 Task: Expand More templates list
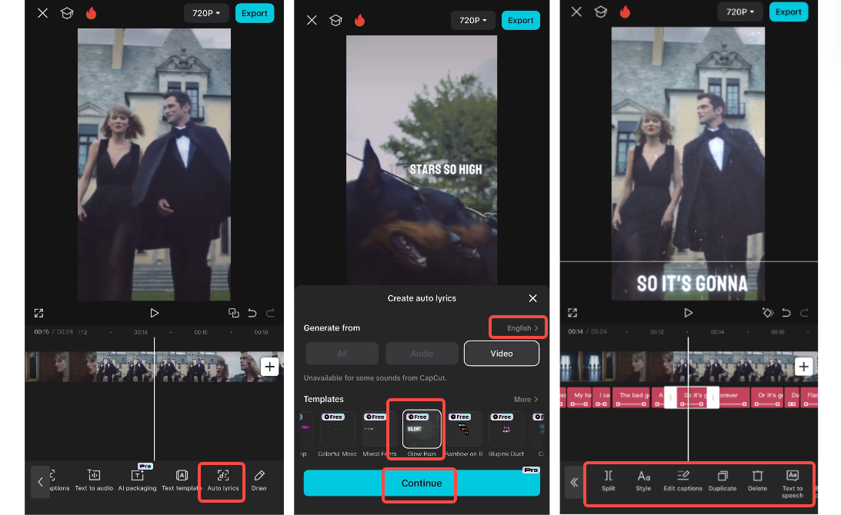526,399
